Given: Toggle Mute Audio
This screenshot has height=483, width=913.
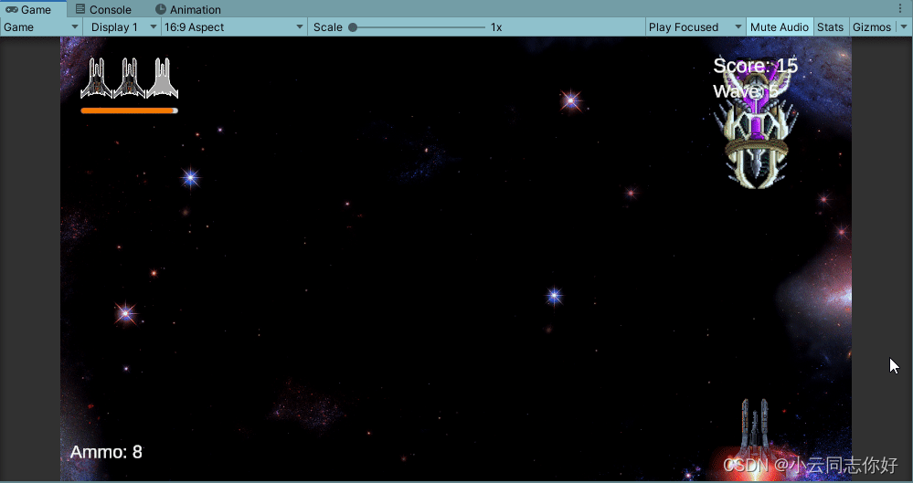Looking at the screenshot, I should click(779, 26).
